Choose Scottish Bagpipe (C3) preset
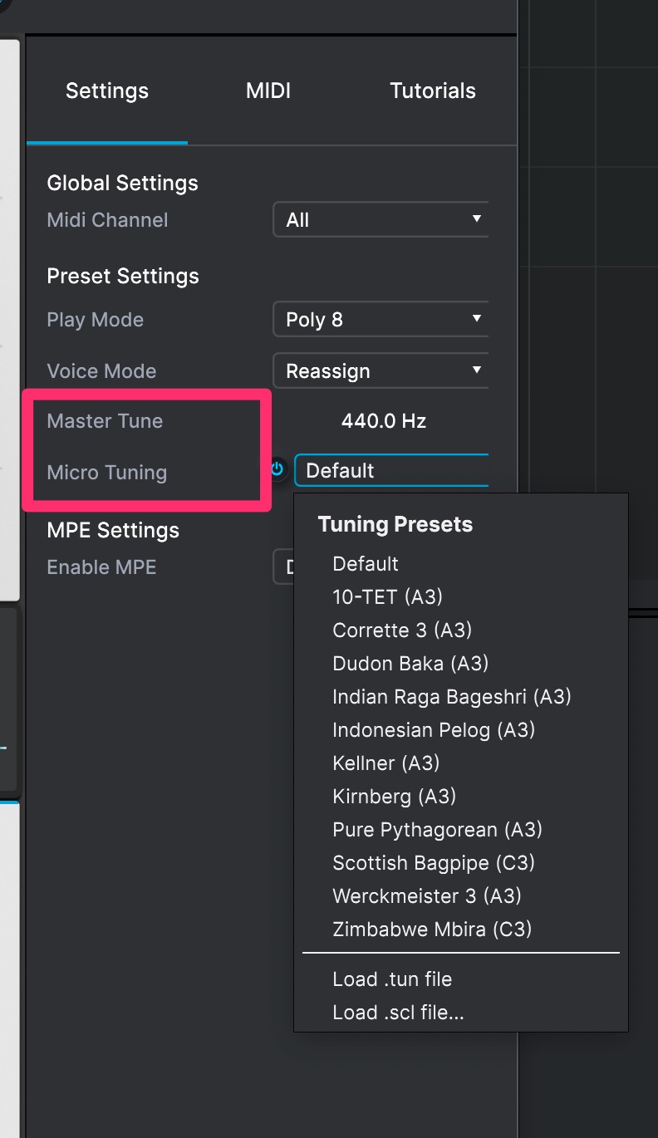Viewport: 658px width, 1138px height. pos(434,863)
